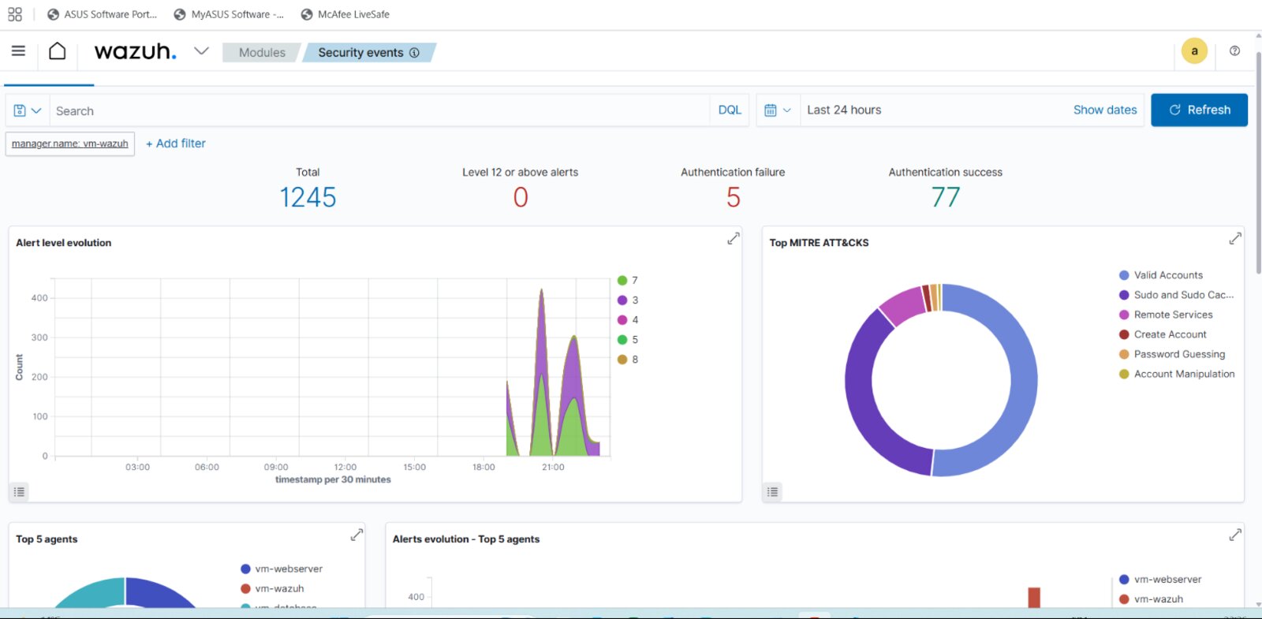This screenshot has height=619, width=1262.
Task: Toggle Sudo and Sudo Cac... legend entry
Action: (x=1176, y=295)
